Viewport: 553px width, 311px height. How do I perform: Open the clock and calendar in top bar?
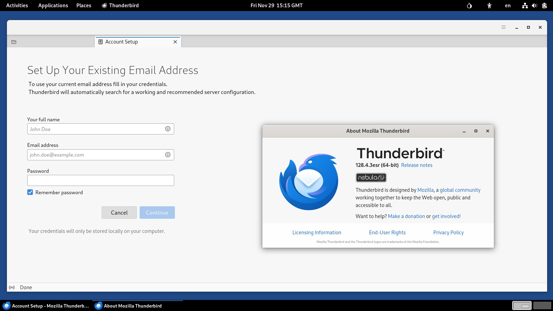[276, 6]
